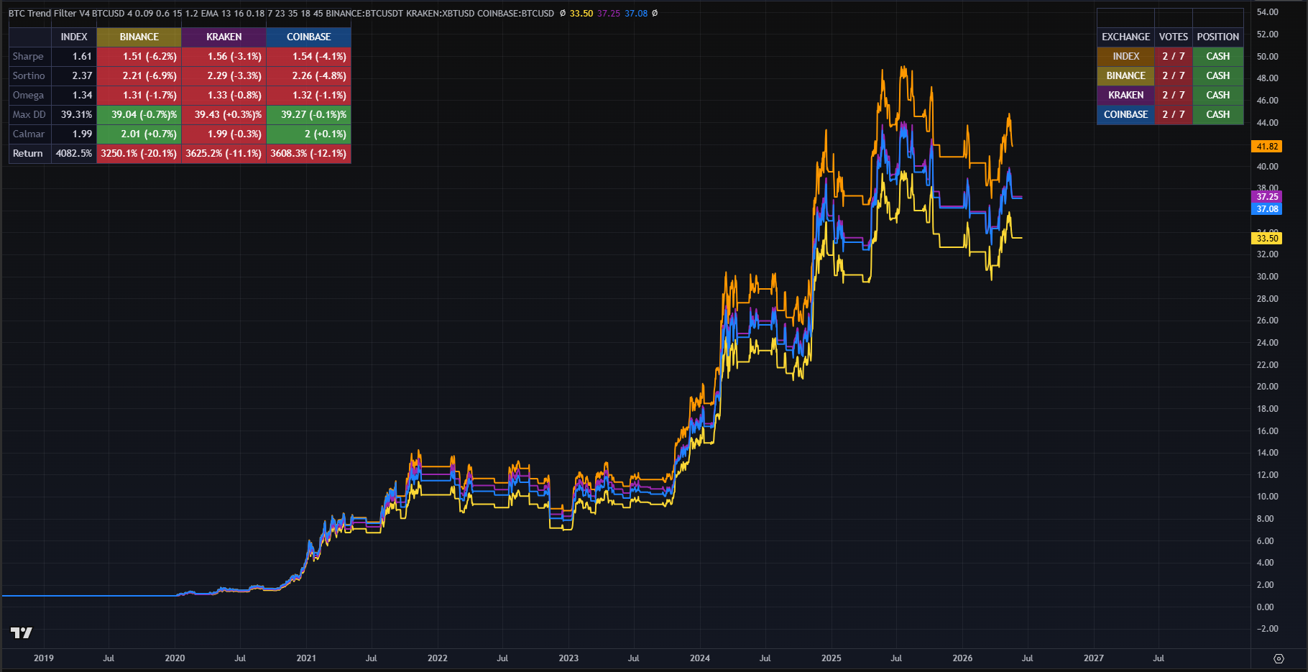
Task: Click the yellow 33.50 price tag on the scale
Action: [1267, 238]
